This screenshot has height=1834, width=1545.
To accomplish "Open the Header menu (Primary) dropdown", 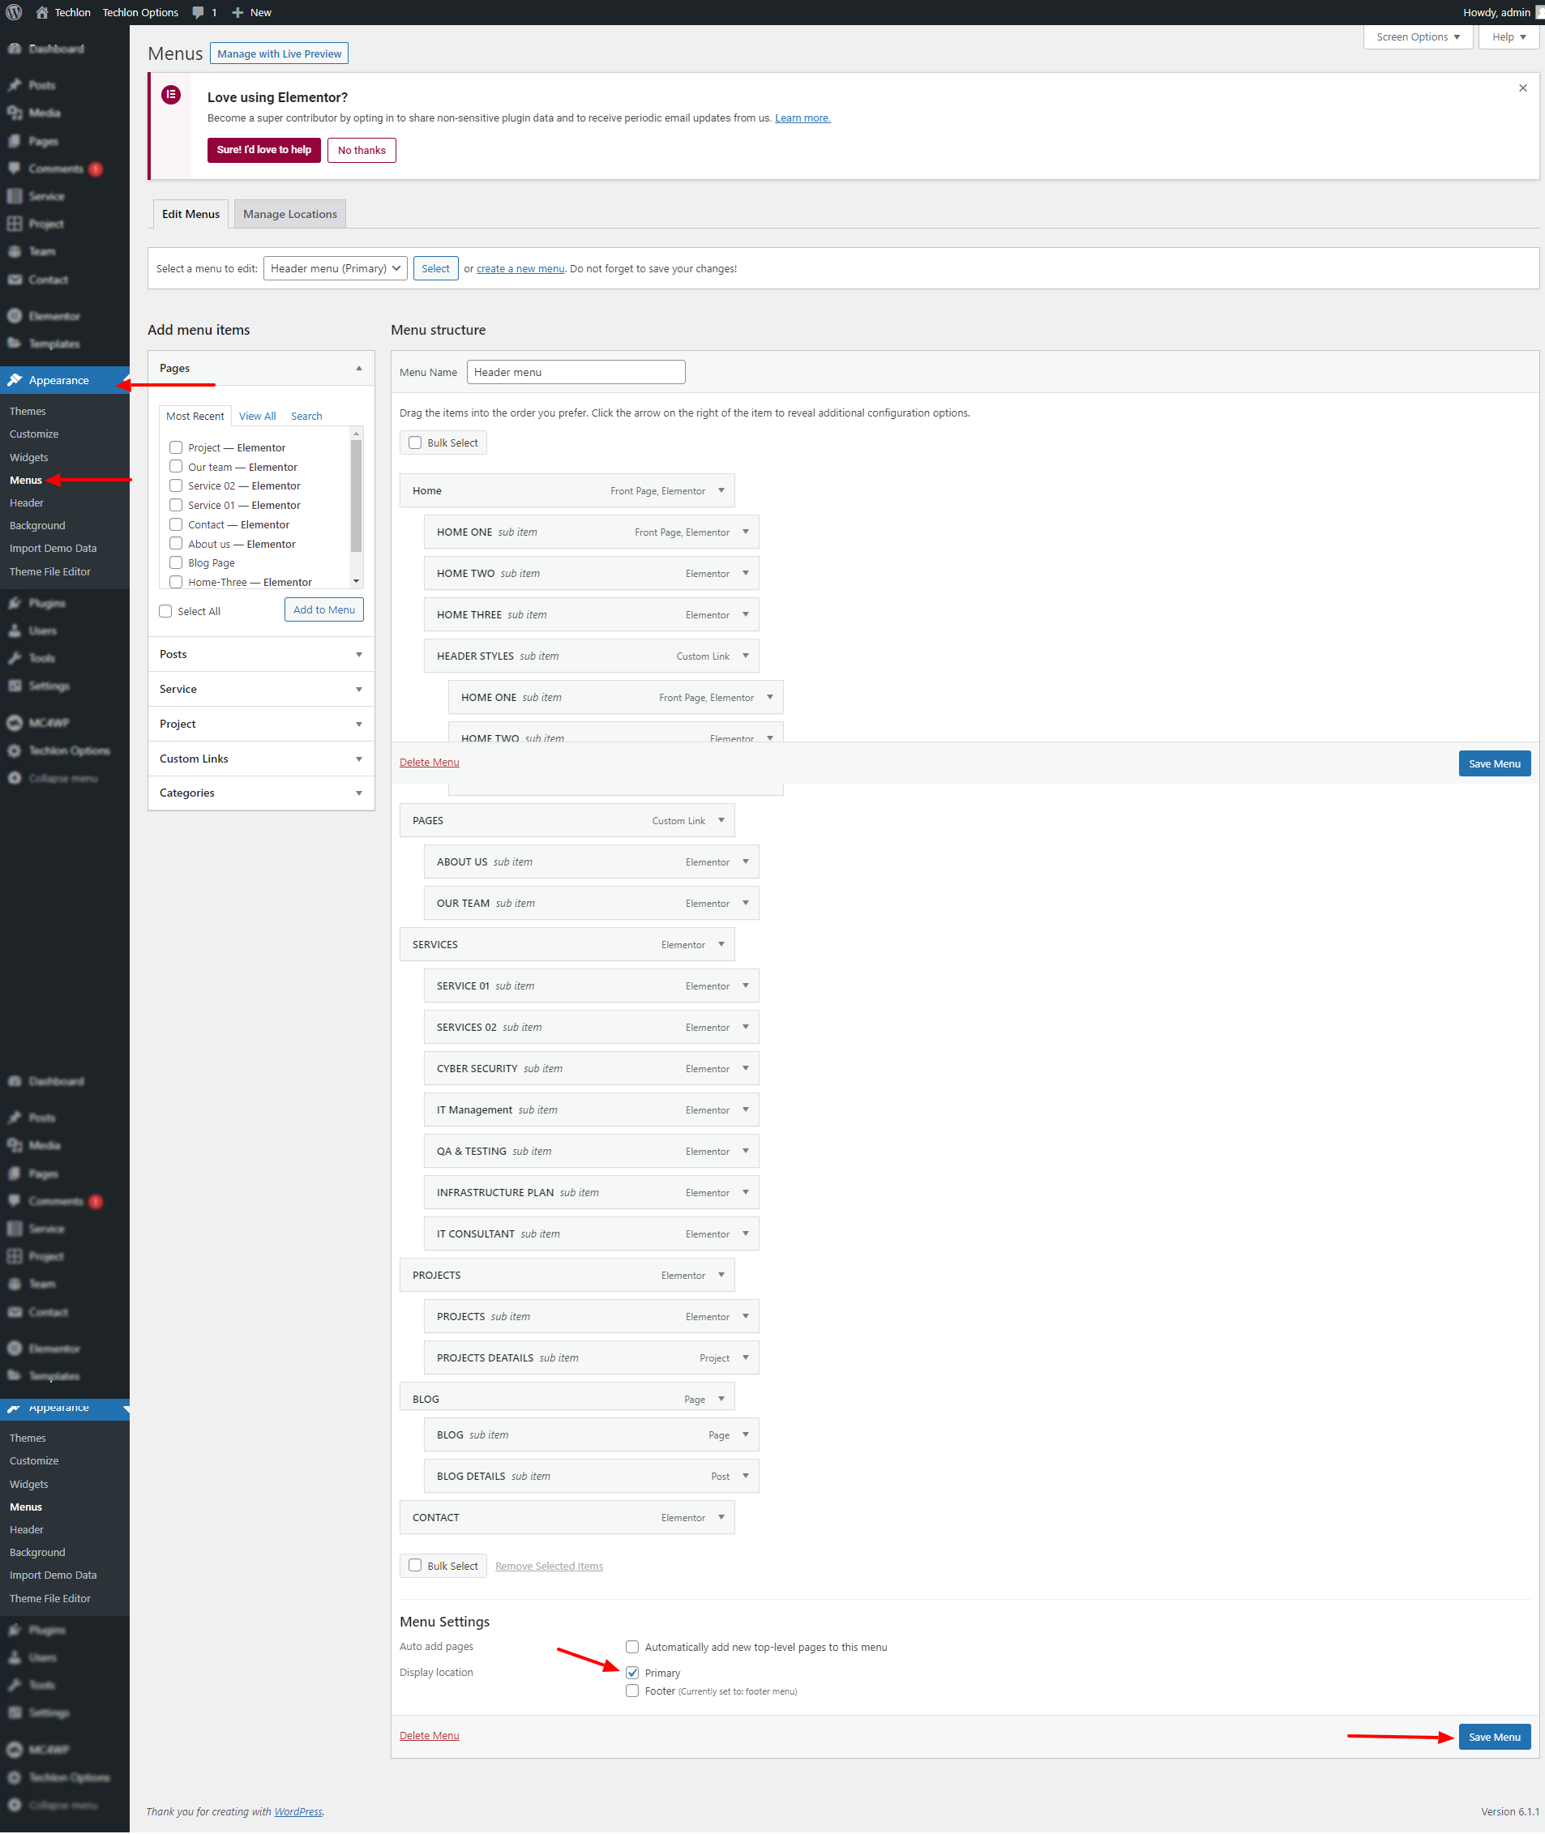I will [x=335, y=269].
